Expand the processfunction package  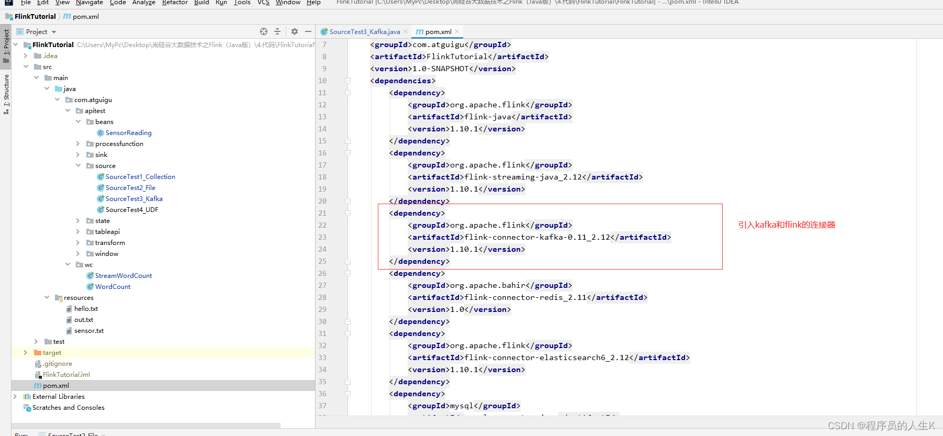(x=78, y=144)
